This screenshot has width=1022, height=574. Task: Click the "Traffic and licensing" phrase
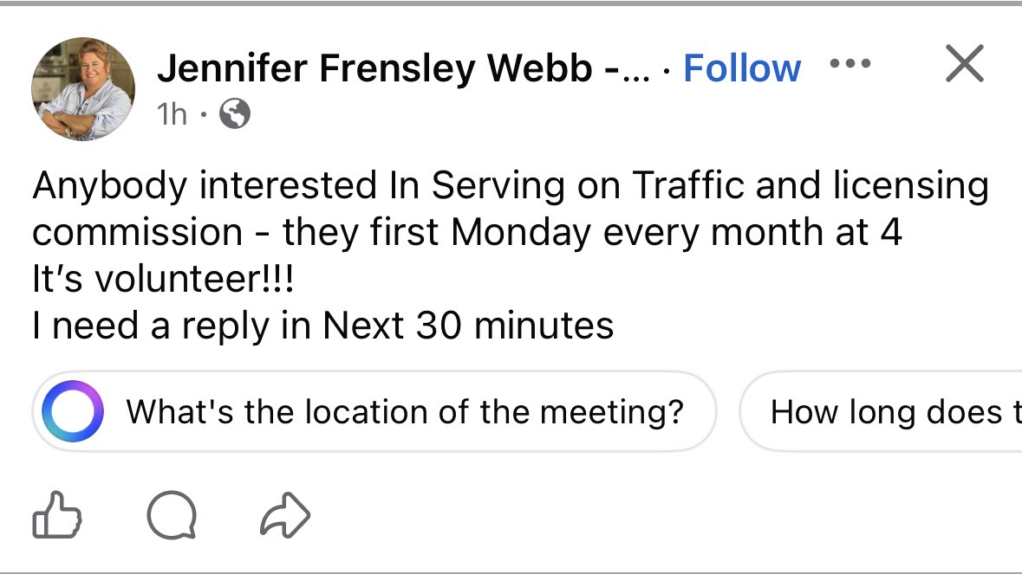coord(810,185)
